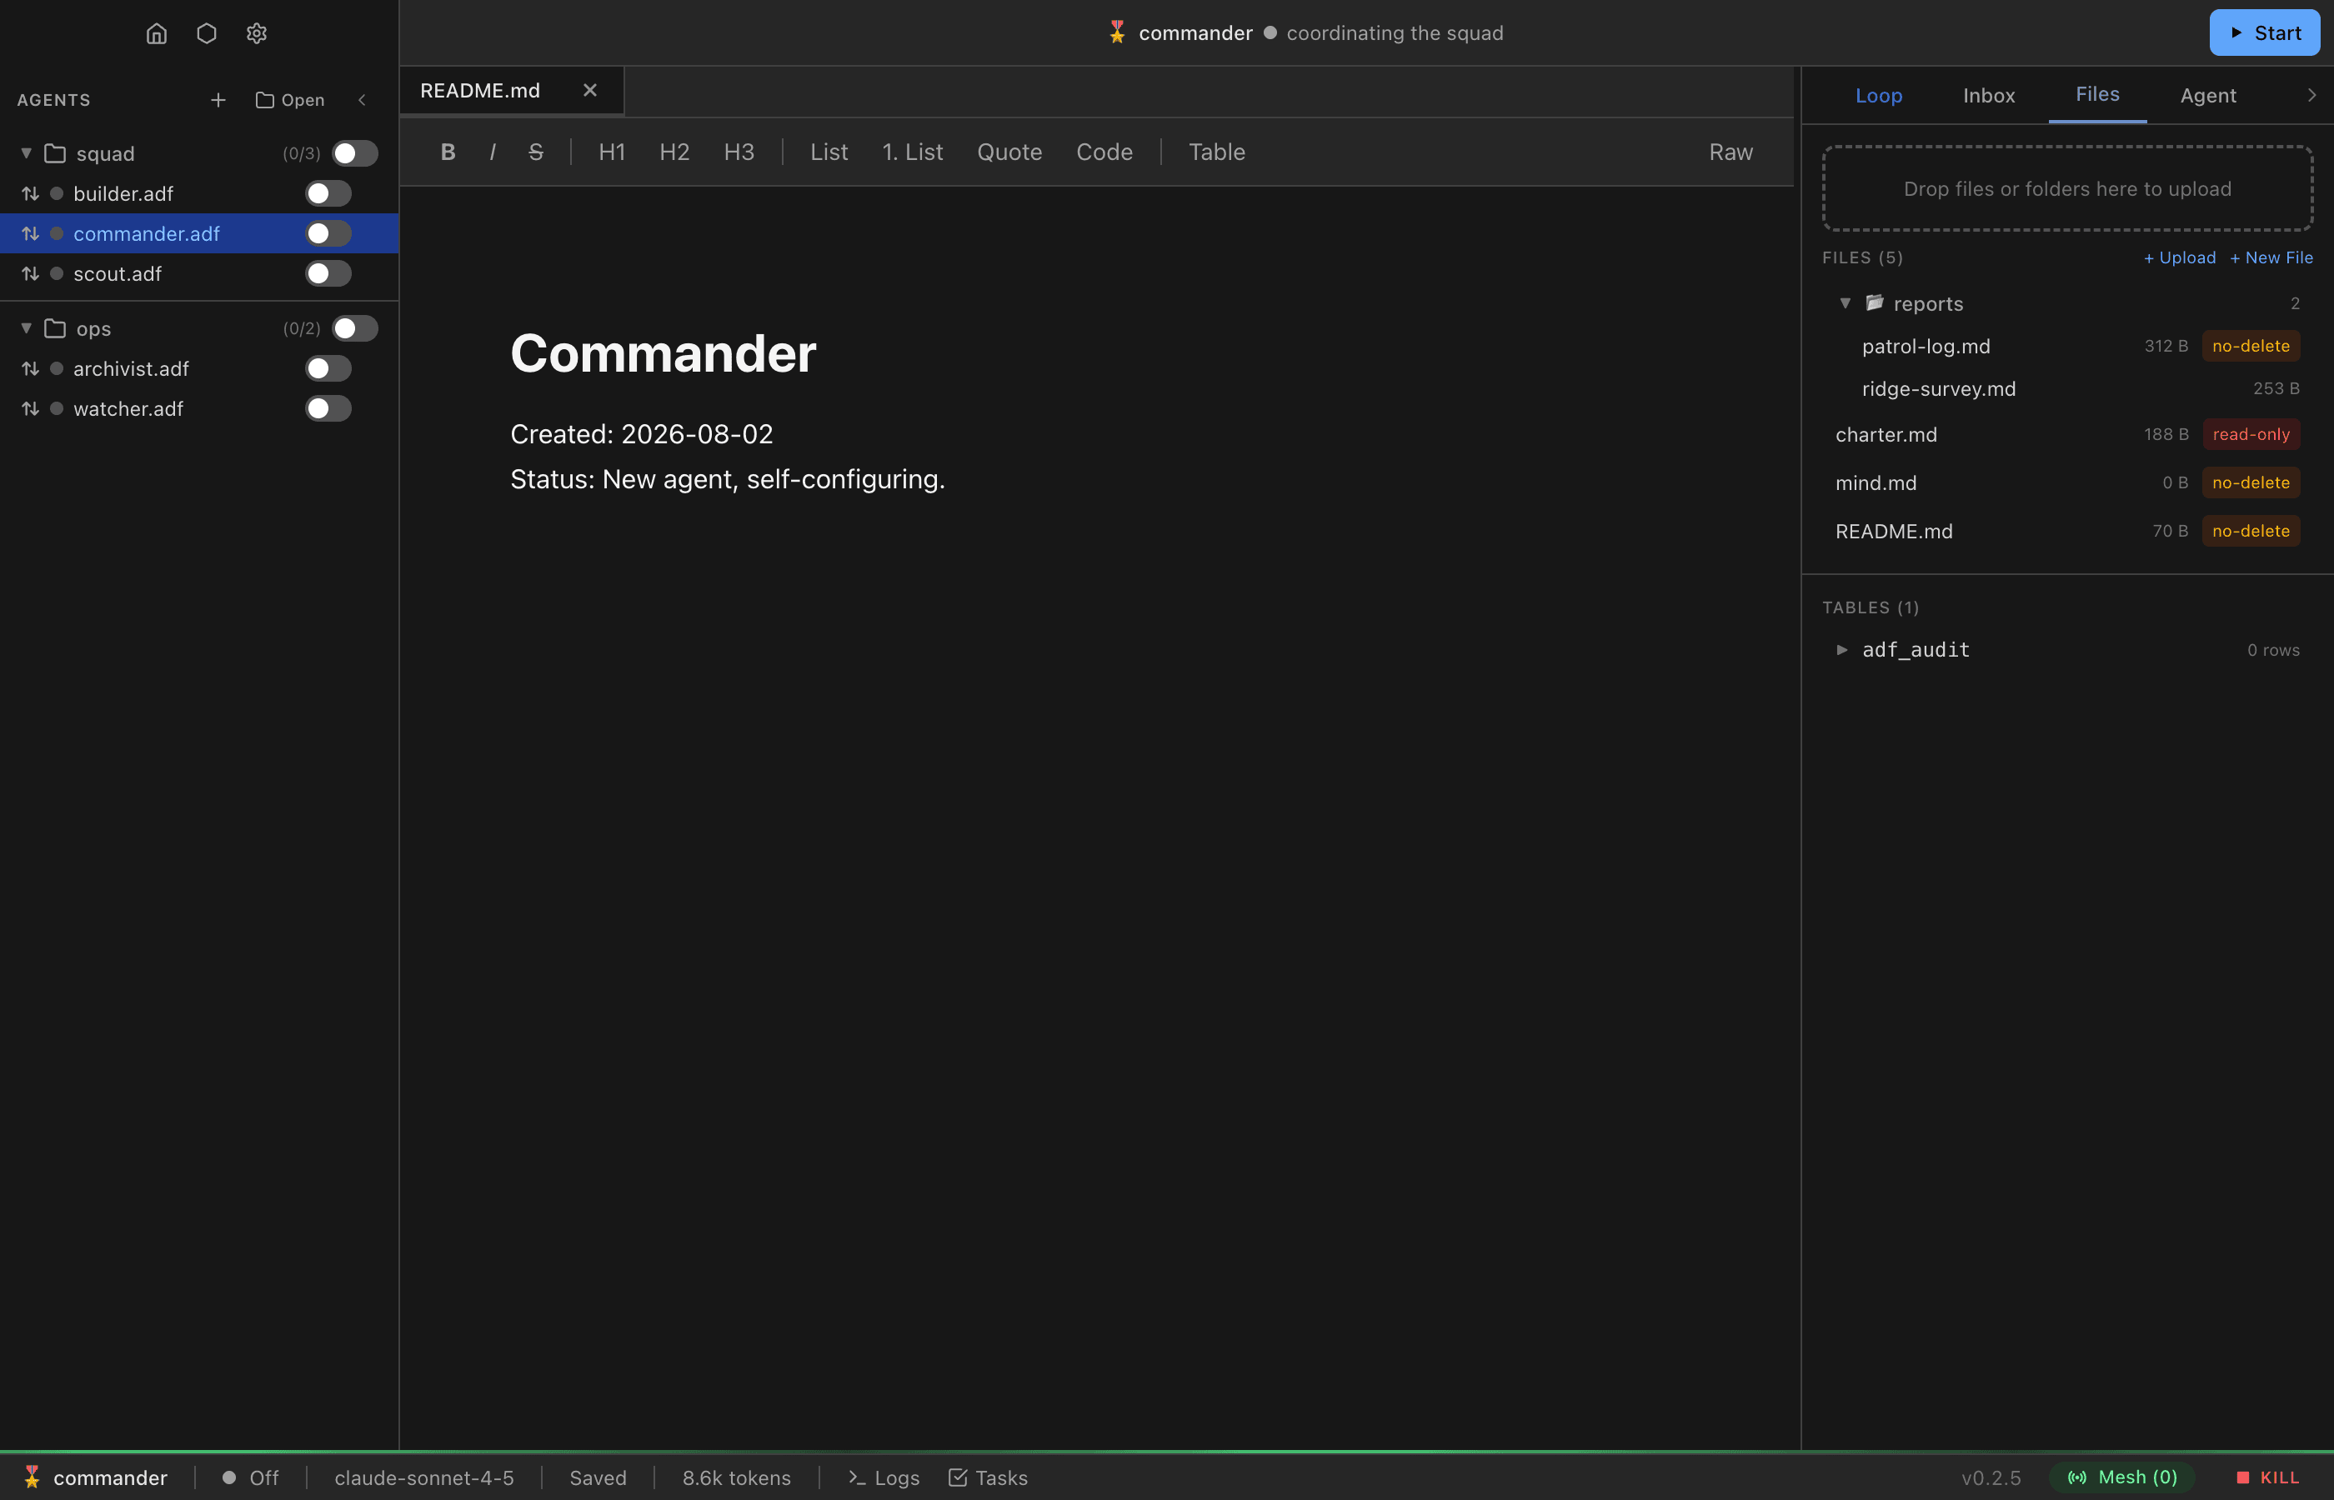Enable the watcher.adf agent toggle
This screenshot has height=1500, width=2334.
(328, 409)
